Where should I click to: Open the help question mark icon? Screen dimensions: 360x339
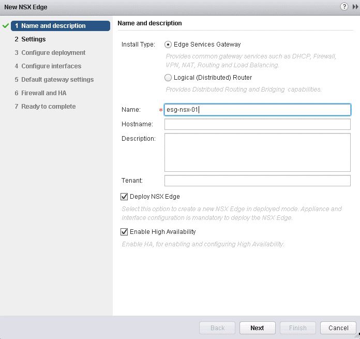point(344,7)
